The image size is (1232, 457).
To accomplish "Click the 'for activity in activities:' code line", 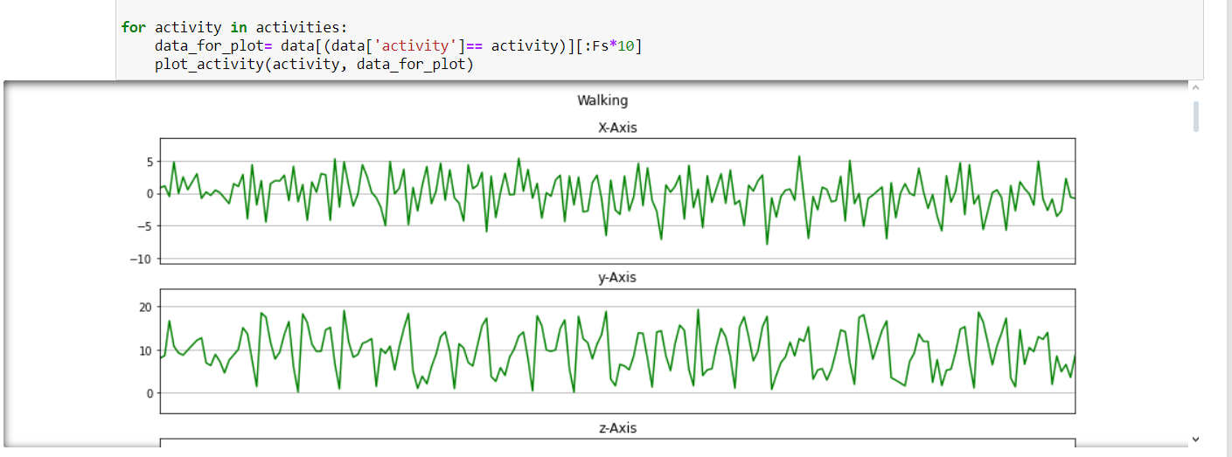I will click(x=234, y=27).
